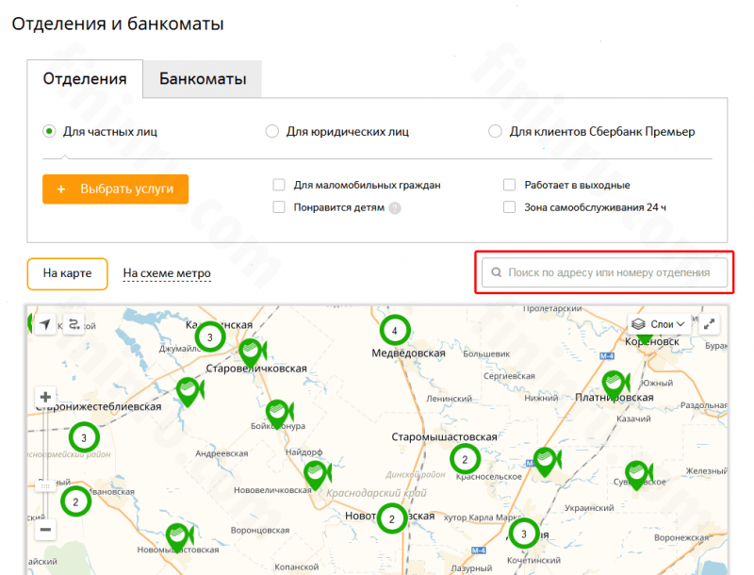
Task: Select the Sberbank marker at Нововеличковская
Action: click(317, 474)
